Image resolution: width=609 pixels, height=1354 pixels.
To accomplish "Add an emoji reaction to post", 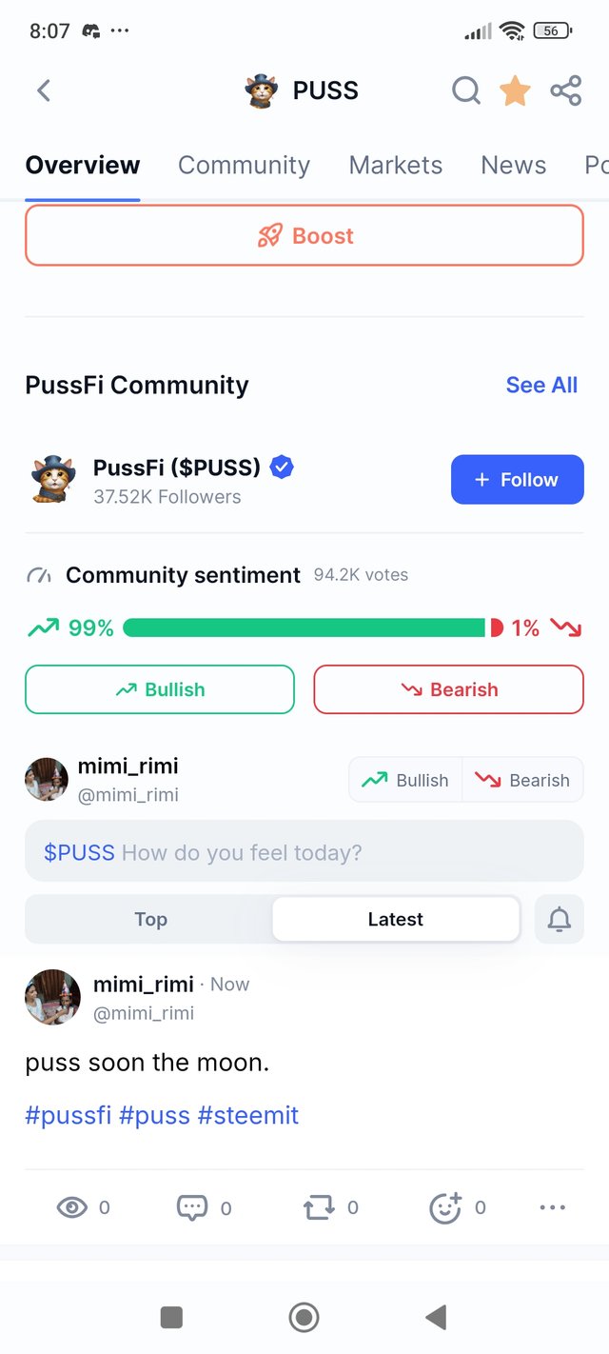I will [445, 1207].
